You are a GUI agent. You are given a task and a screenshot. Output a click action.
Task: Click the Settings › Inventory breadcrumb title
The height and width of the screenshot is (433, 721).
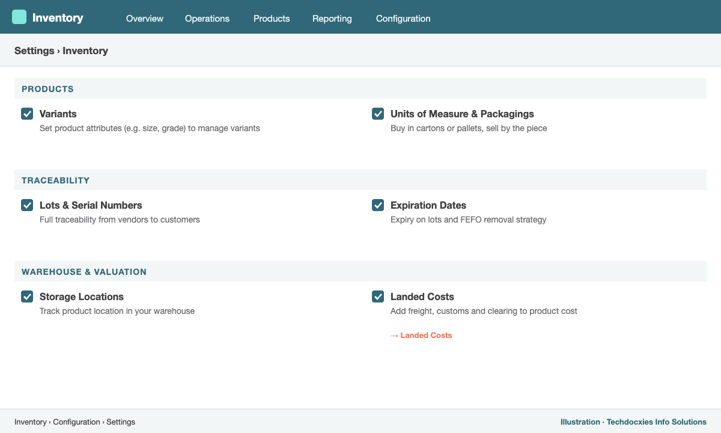pos(61,51)
